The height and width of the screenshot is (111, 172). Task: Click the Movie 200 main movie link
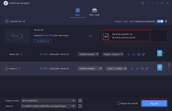pos(47,35)
